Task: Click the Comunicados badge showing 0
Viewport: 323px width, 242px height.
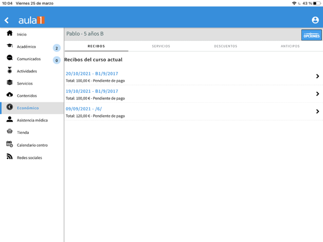Action: [x=57, y=61]
